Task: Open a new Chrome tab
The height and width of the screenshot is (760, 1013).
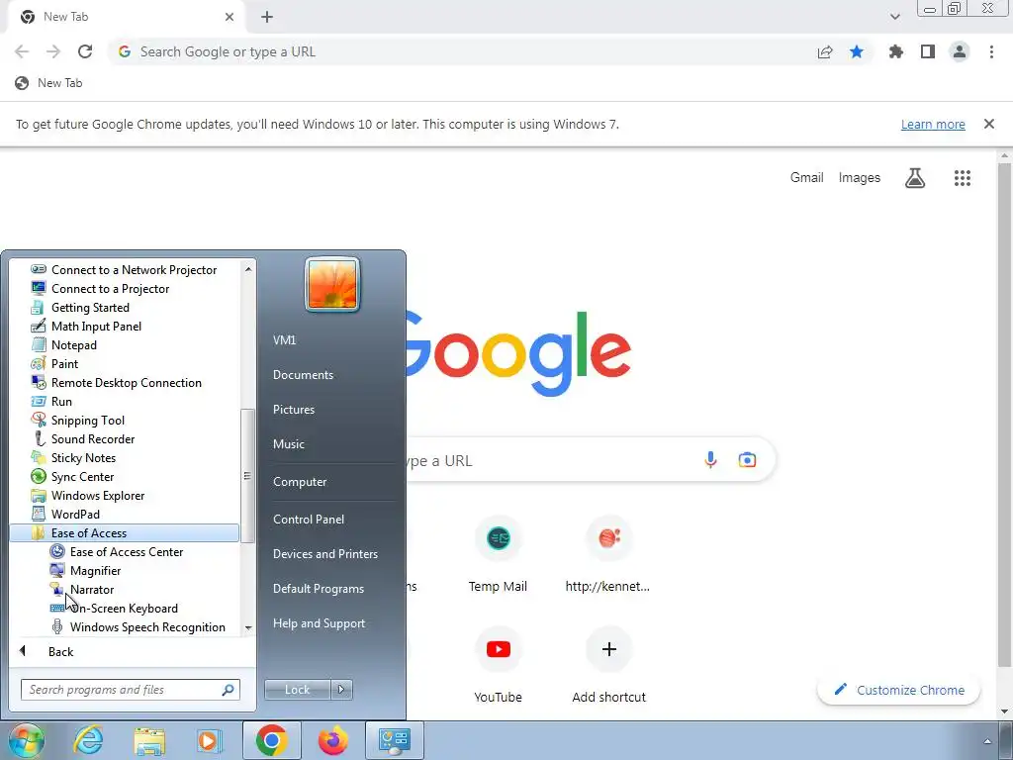Action: click(x=267, y=17)
